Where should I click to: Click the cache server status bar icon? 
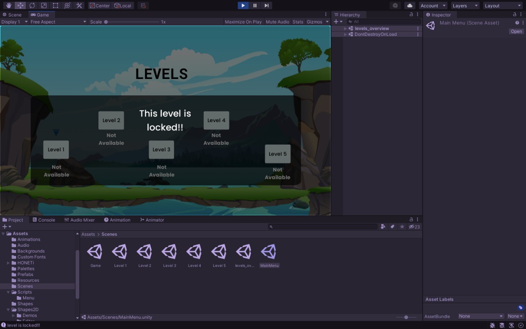502,325
